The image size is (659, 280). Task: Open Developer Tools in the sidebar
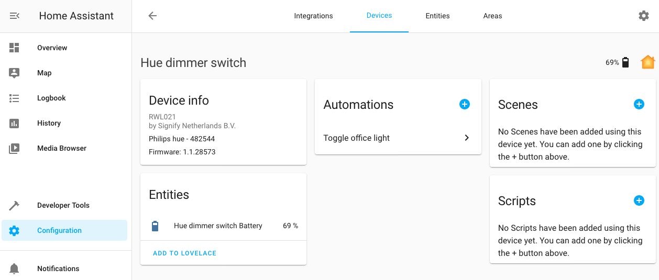click(x=63, y=205)
